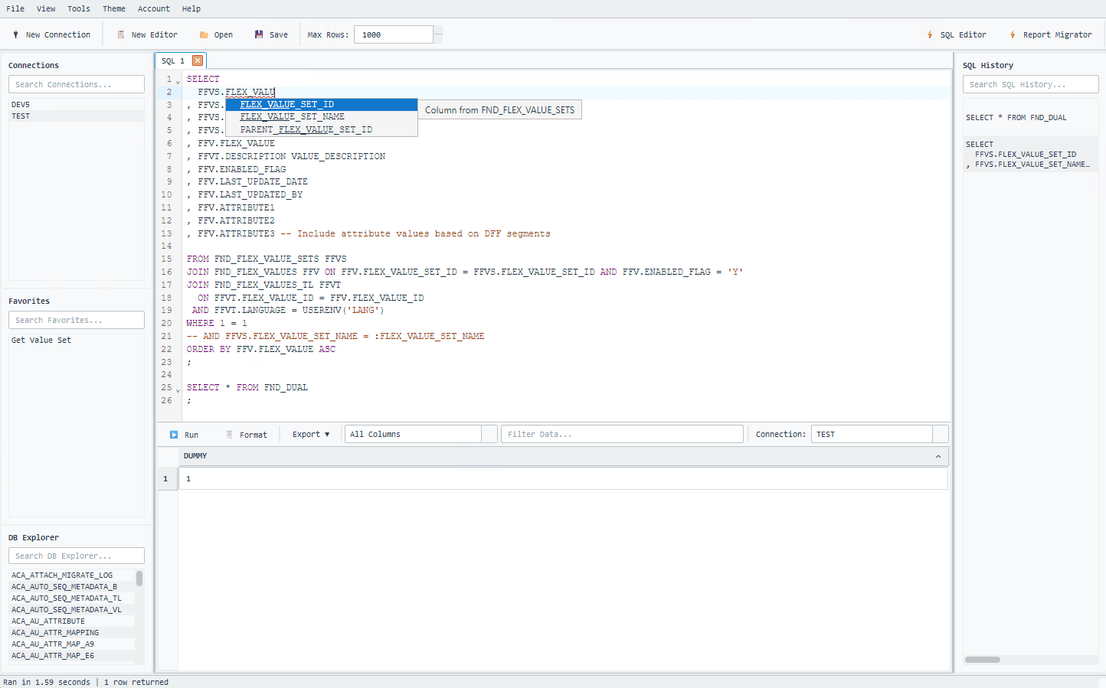
Task: Click the Report Migrator lightning icon
Action: tap(1013, 35)
